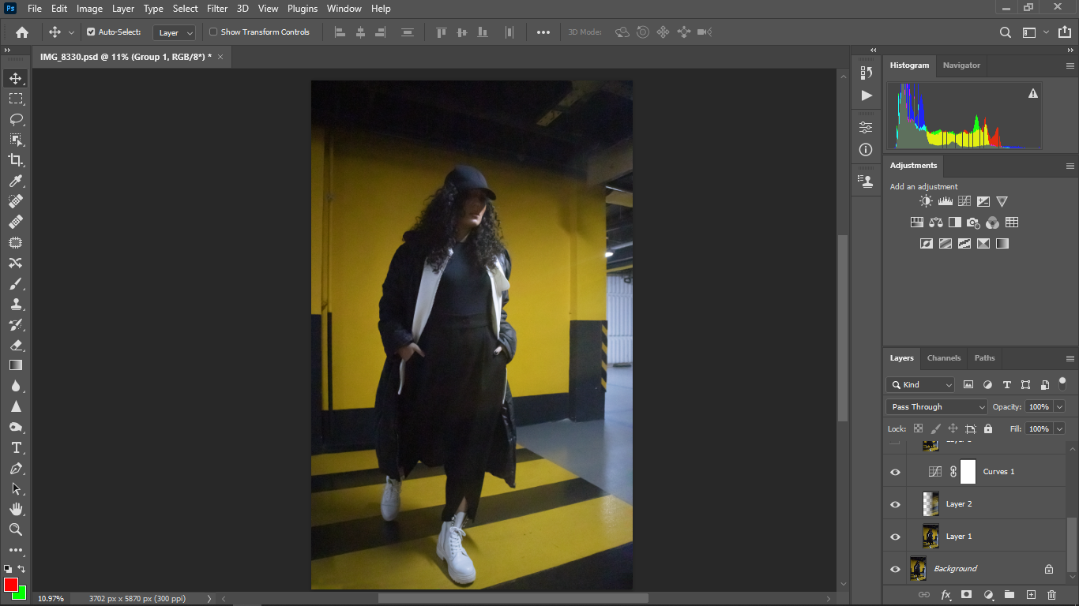Select the Eyedropper tool
Image resolution: width=1079 pixels, height=606 pixels.
[16, 181]
